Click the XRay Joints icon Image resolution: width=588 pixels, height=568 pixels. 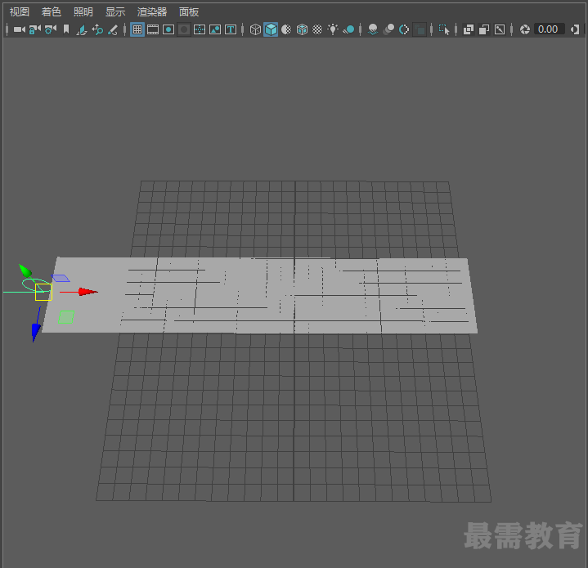click(500, 29)
